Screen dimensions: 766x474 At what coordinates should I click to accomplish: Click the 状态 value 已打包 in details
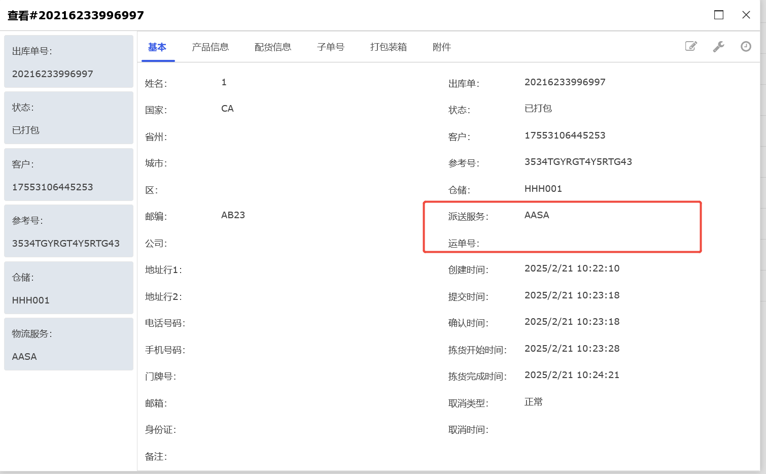point(538,109)
